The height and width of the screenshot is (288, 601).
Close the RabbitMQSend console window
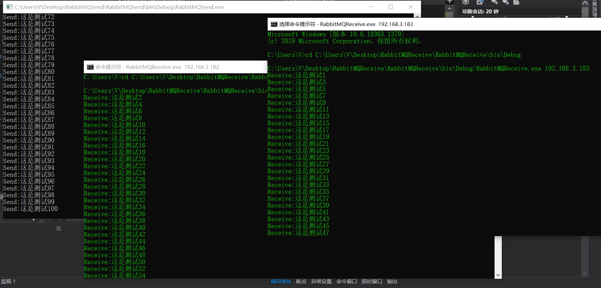click(x=411, y=7)
